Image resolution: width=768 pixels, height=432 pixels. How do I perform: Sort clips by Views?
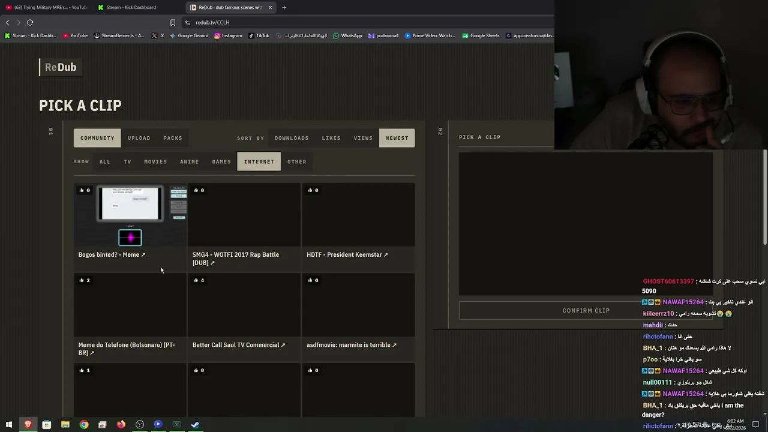(x=363, y=138)
